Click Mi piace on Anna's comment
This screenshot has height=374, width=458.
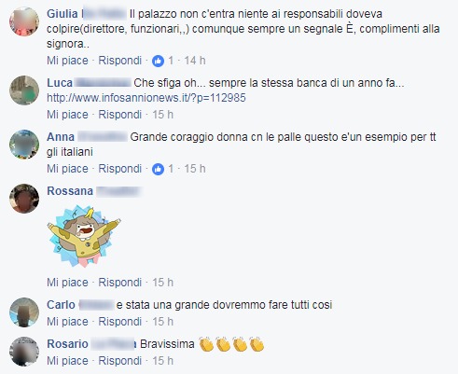click(67, 169)
